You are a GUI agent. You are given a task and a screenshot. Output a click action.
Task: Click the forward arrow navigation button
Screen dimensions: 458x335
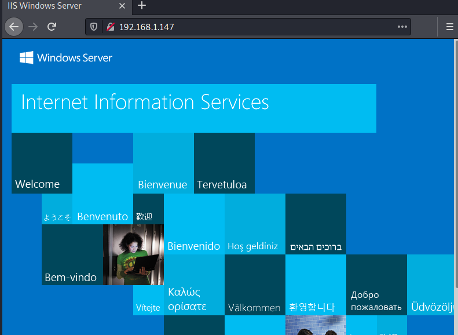(33, 27)
